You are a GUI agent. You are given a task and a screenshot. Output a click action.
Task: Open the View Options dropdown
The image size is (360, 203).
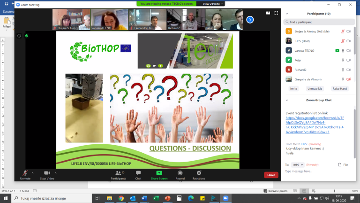(x=212, y=4)
